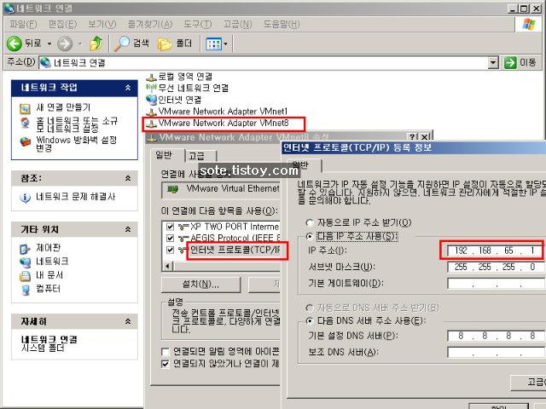Image resolution: width=546 pixels, height=409 pixels.
Task: Click the 서브넷 마스크 field
Action: pos(496,267)
